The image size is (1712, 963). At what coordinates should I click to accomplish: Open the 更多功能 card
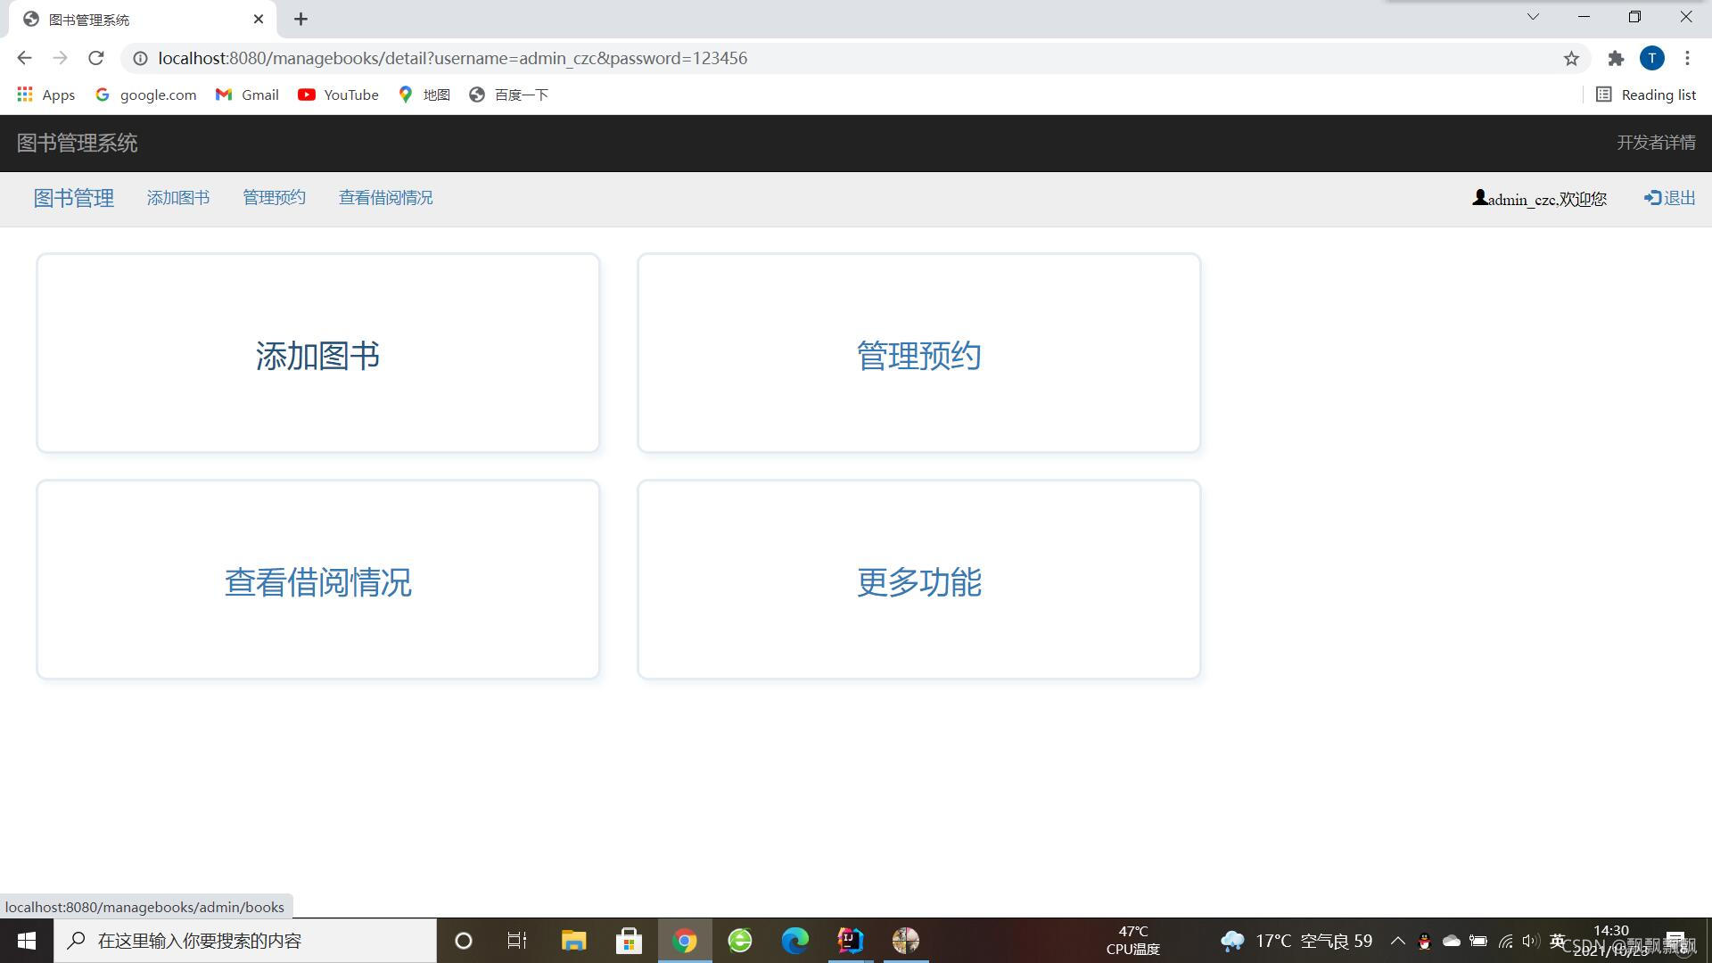[918, 581]
